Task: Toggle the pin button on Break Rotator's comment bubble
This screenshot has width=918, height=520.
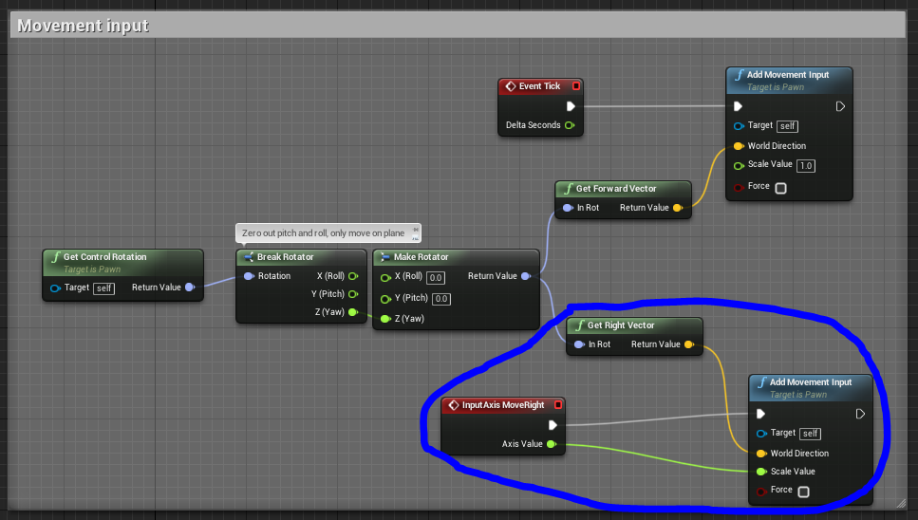Action: pos(415,229)
